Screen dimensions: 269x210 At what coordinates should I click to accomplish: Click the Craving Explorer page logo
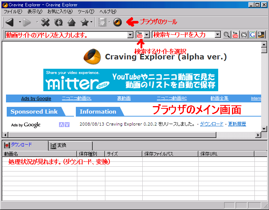pos(92,57)
